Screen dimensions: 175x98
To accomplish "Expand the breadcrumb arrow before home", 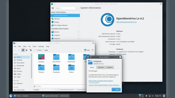I will coord(36,50).
